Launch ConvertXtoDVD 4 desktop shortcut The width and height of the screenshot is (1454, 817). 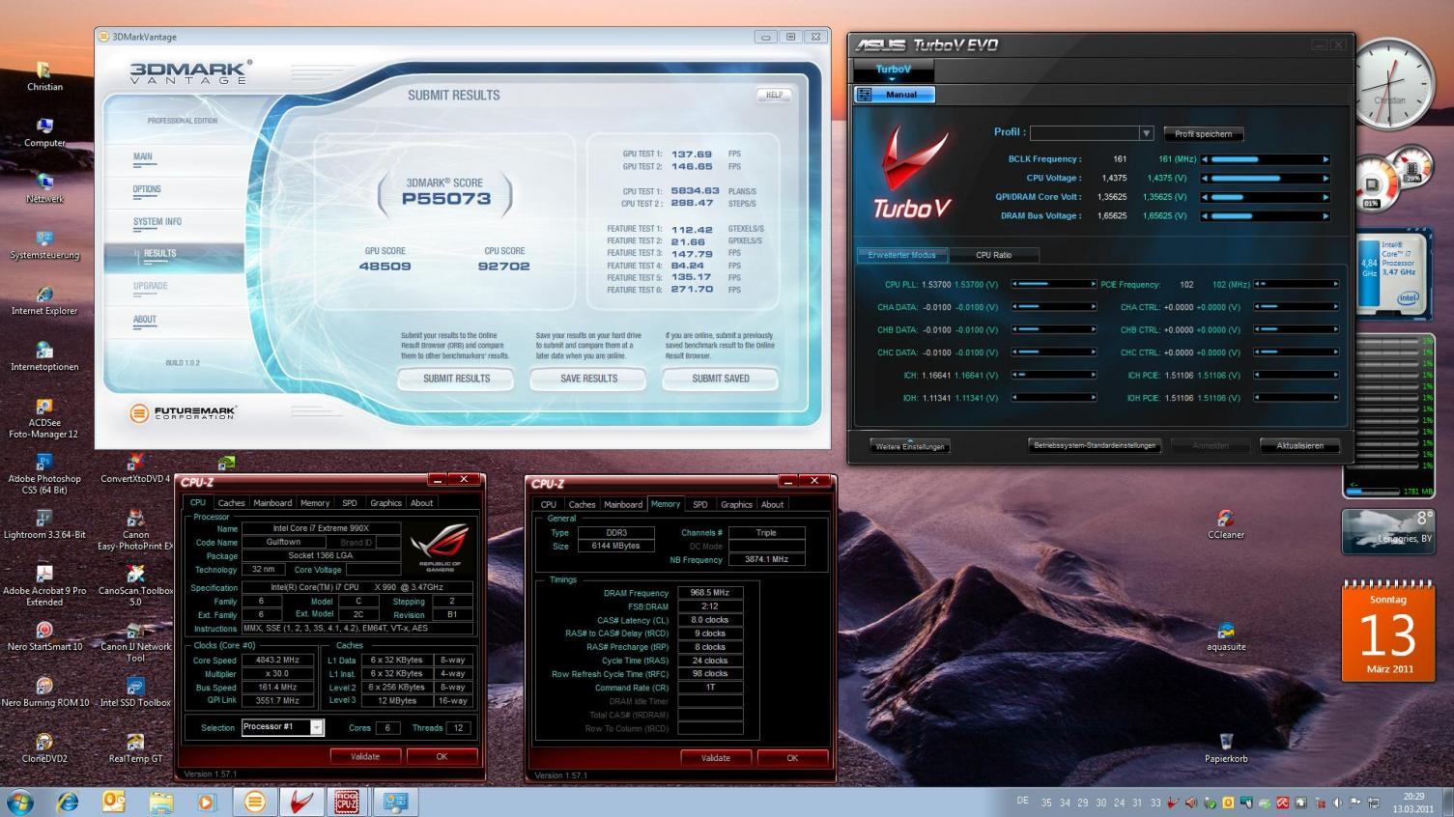click(x=135, y=468)
